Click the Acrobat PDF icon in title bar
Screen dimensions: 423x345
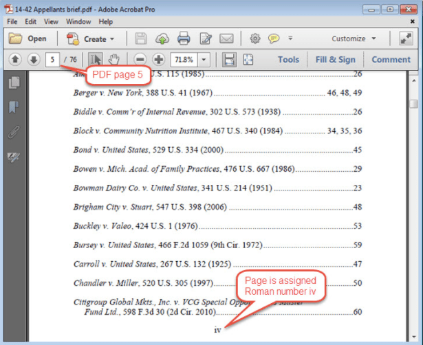coord(9,9)
